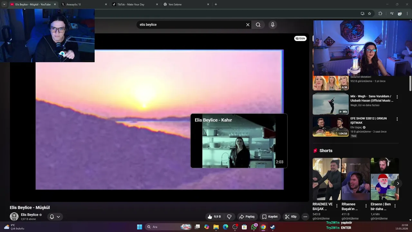Open options for RRAENEE VE BAŞAK short
The width and height of the screenshot is (412, 232).
(337, 206)
